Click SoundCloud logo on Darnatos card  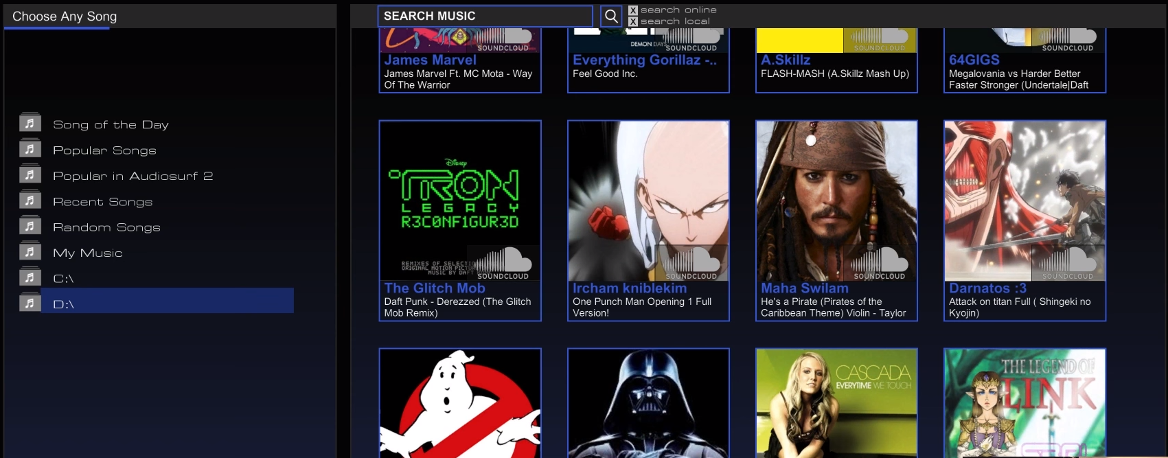pyautogui.click(x=1068, y=263)
